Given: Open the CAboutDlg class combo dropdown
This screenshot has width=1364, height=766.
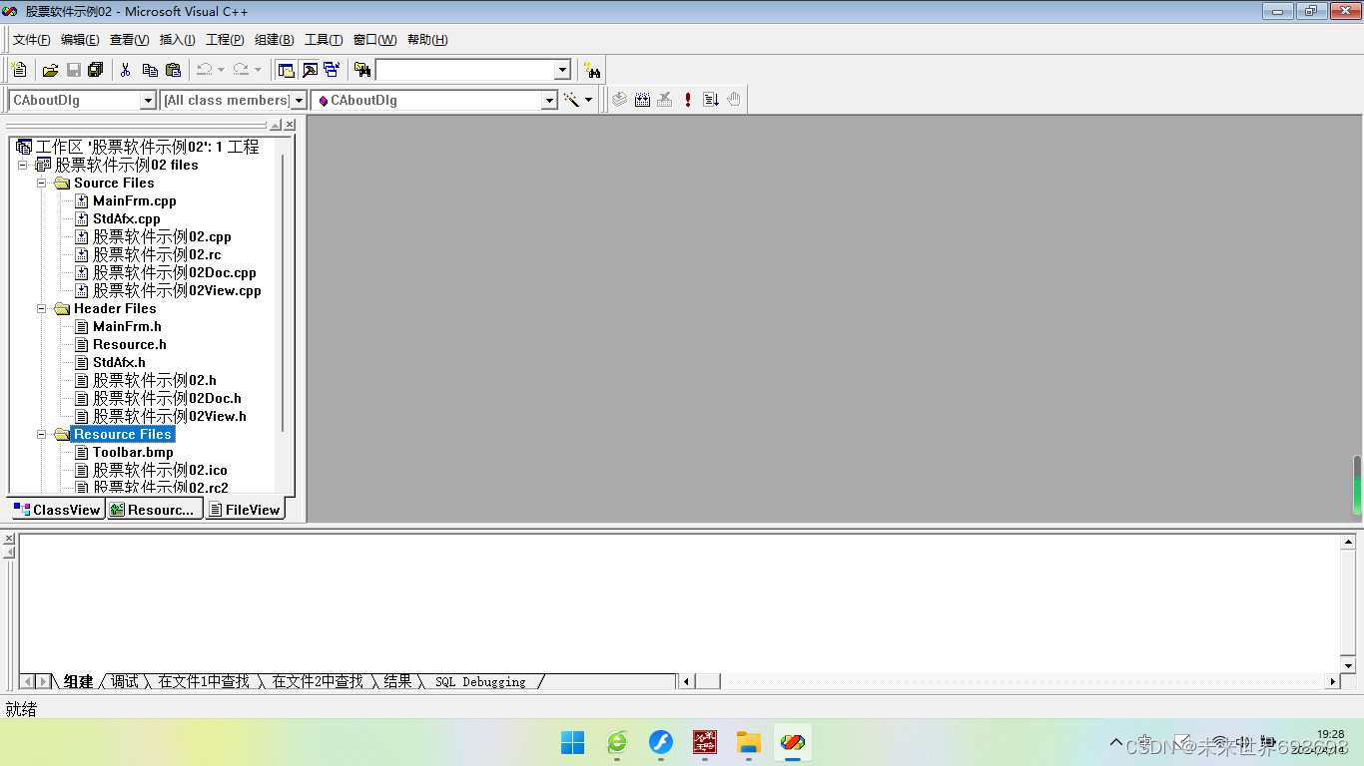Looking at the screenshot, I should pos(148,100).
